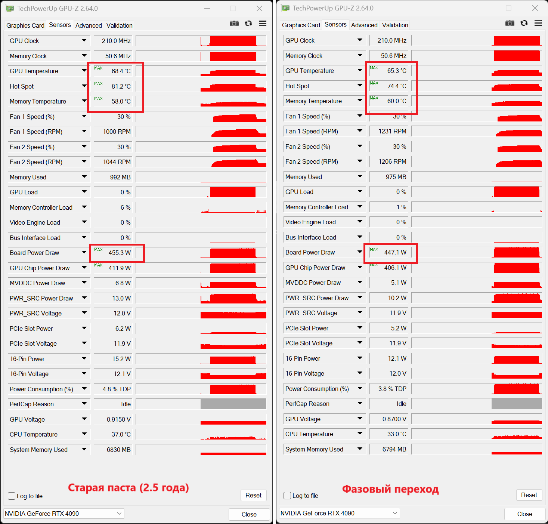Click System Memory Used value 6830 MB

tap(113, 450)
